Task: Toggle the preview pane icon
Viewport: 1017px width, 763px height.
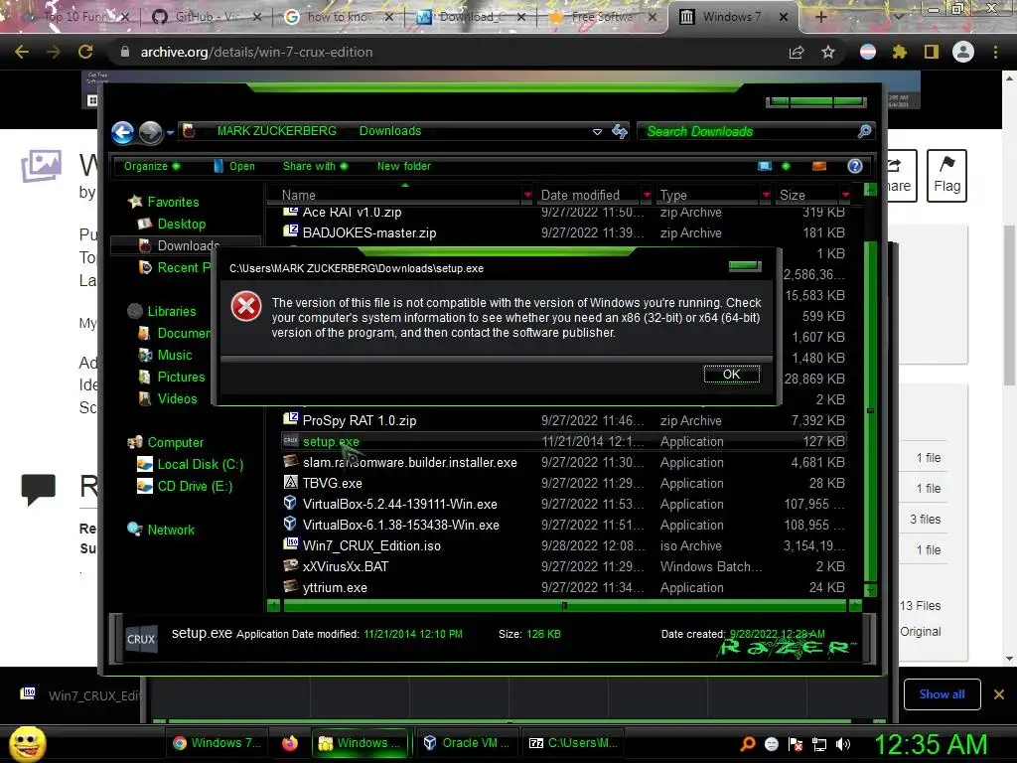Action: pyautogui.click(x=819, y=166)
